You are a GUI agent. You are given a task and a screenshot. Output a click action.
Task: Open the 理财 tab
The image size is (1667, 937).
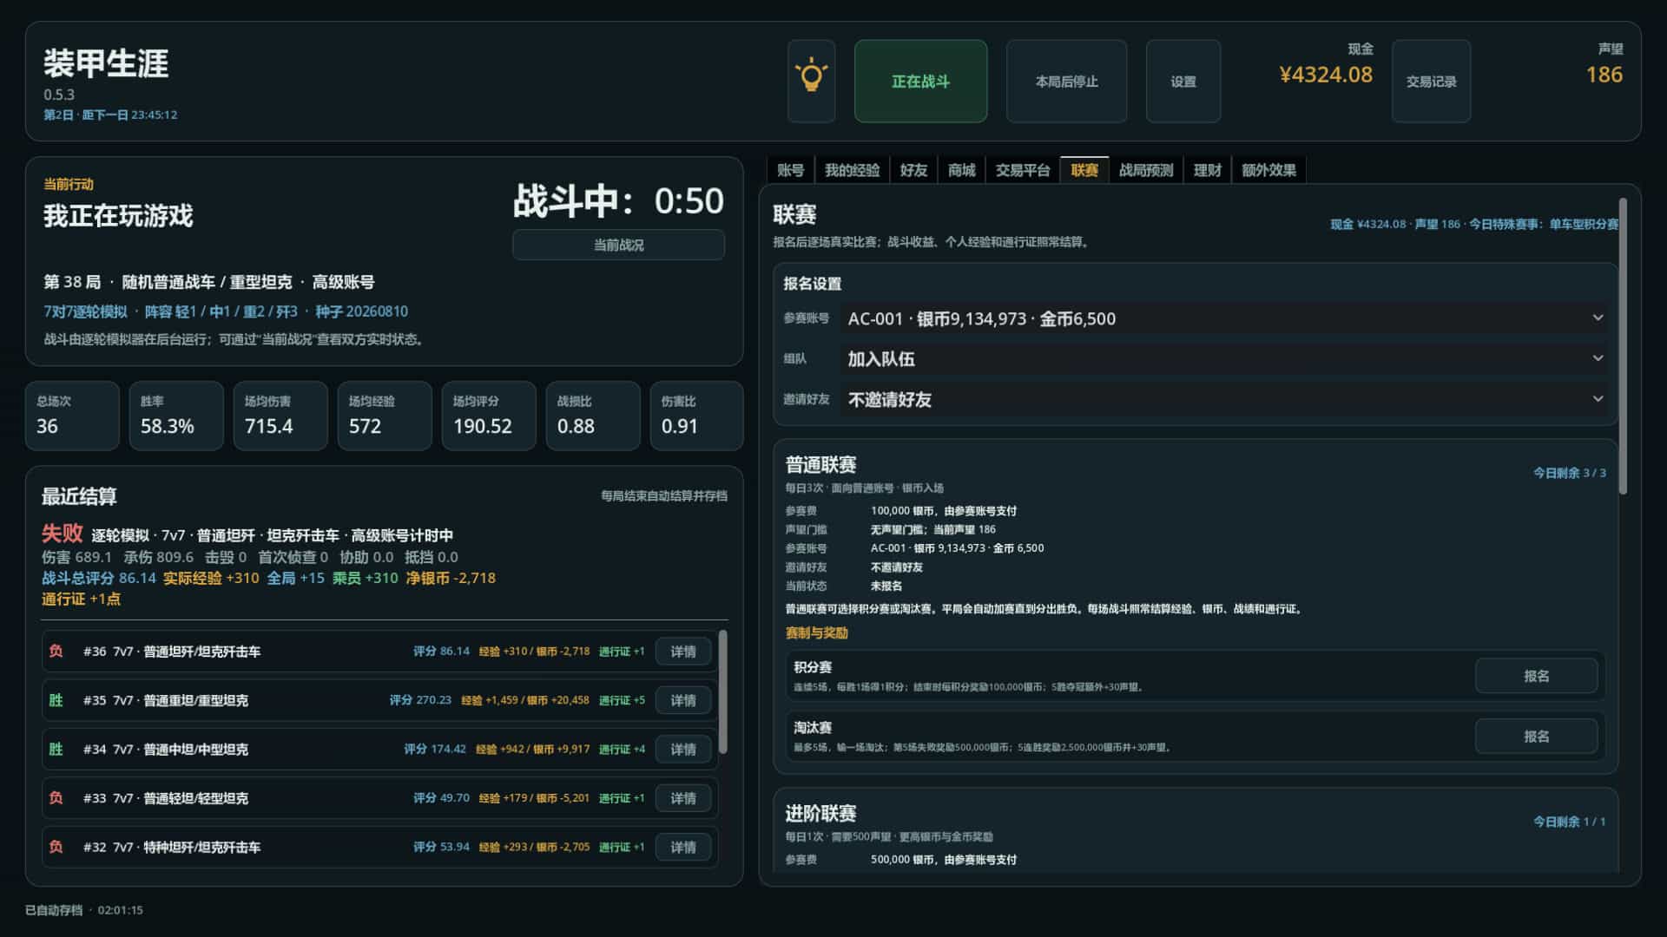pyautogui.click(x=1207, y=170)
